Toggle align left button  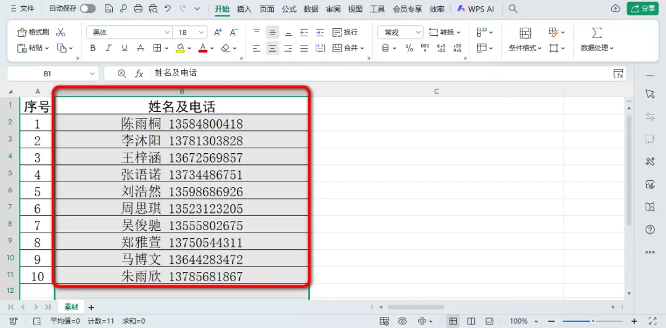point(257,49)
